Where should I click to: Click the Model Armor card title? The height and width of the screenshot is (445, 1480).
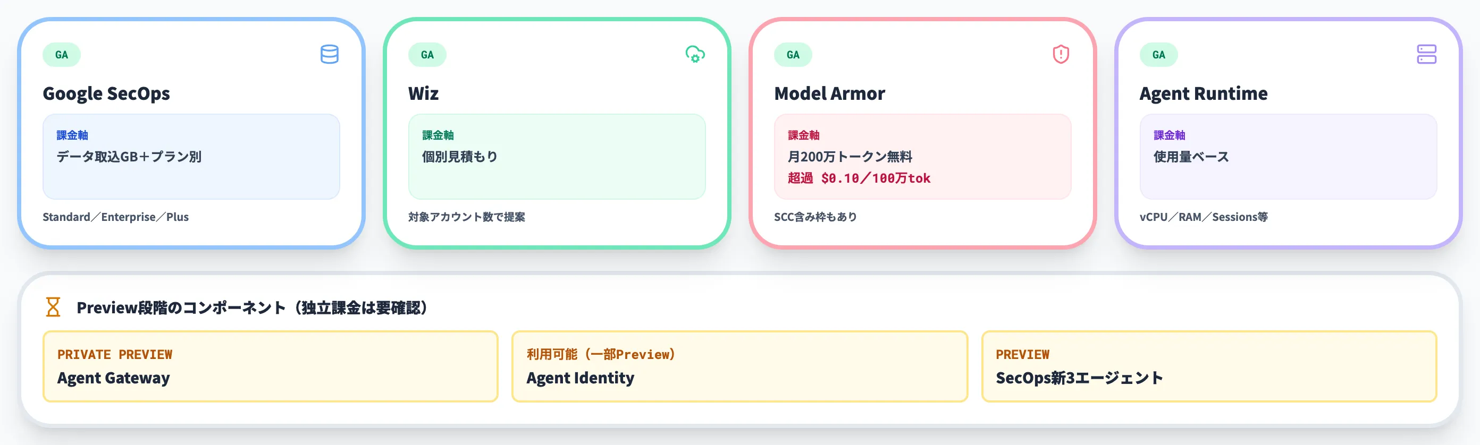click(x=829, y=93)
